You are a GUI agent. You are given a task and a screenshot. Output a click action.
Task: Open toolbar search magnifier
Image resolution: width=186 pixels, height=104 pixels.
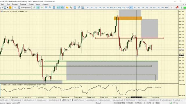tap(172, 8)
